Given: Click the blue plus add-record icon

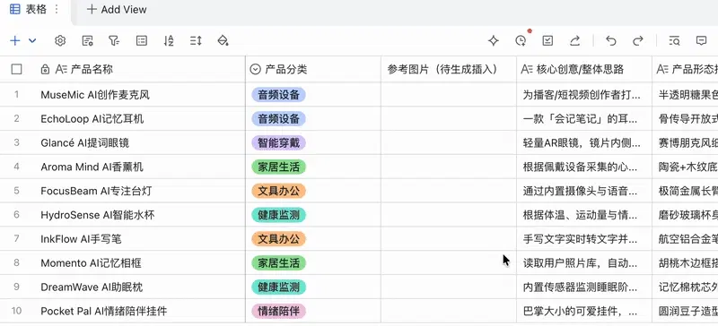Looking at the screenshot, I should [x=15, y=40].
